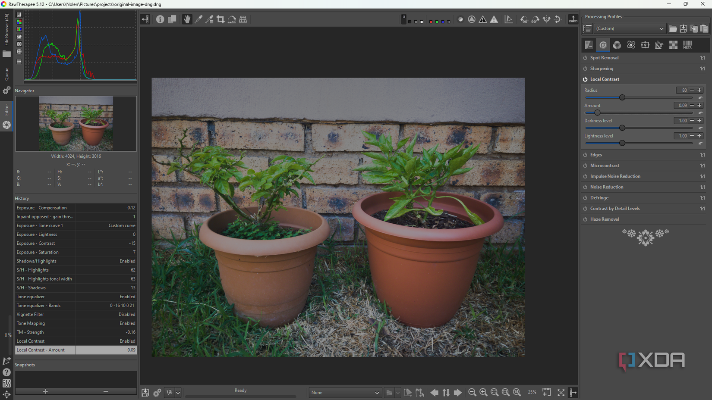
Task: Open the before/after view icon
Action: [x=172, y=19]
